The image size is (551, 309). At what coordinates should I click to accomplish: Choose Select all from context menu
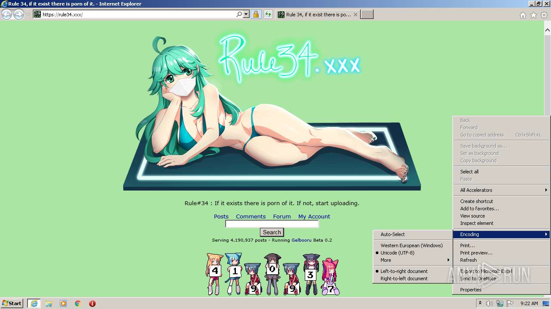click(x=501, y=172)
